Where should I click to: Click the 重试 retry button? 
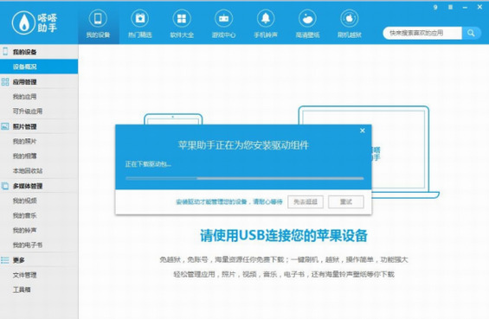[x=346, y=202]
